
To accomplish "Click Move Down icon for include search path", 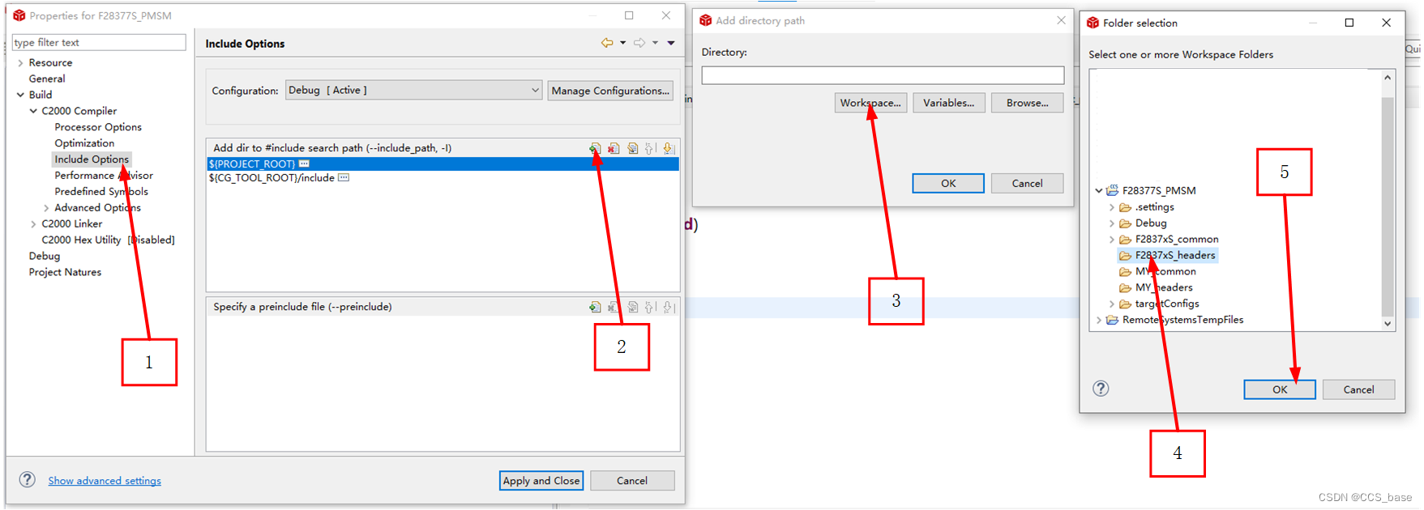I will 669,148.
